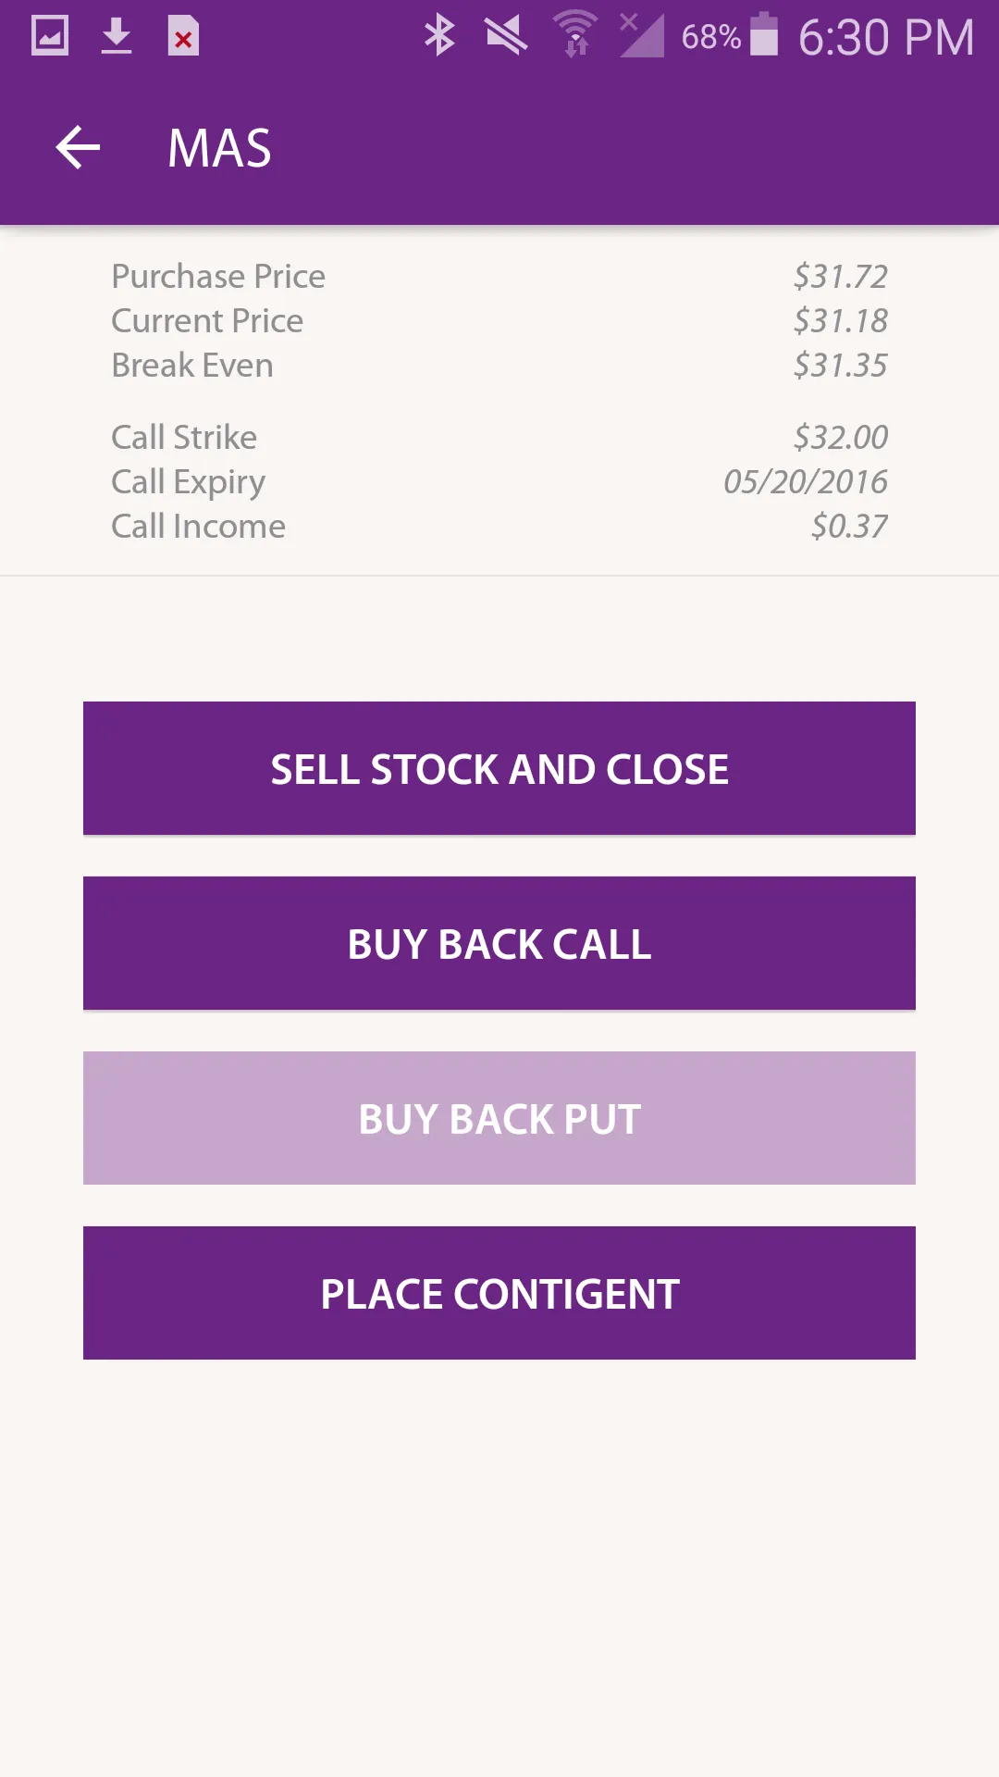999x1777 pixels.
Task: Tap the download notification icon
Action: (117, 37)
